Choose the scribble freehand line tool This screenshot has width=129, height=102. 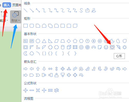tap(94, 10)
